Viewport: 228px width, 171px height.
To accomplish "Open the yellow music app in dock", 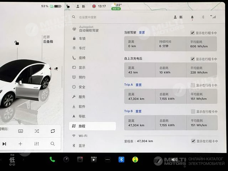I will click(135, 160).
